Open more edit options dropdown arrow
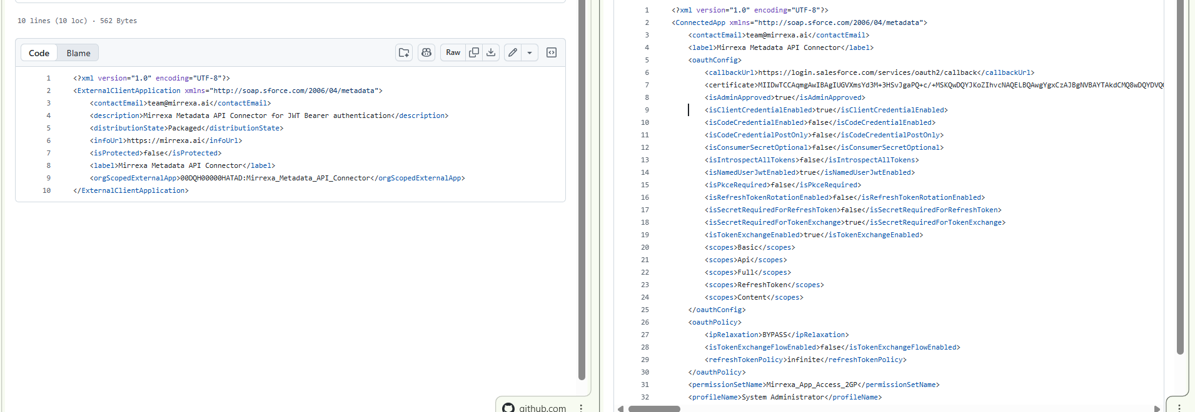This screenshot has width=1195, height=412. coord(530,52)
